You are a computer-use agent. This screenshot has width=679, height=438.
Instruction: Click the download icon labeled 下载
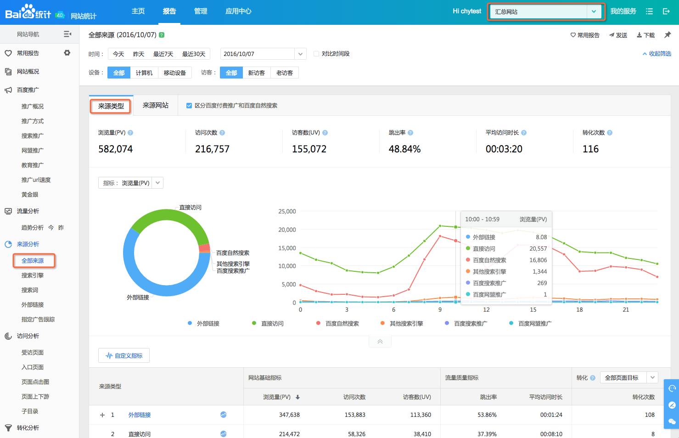[645, 35]
